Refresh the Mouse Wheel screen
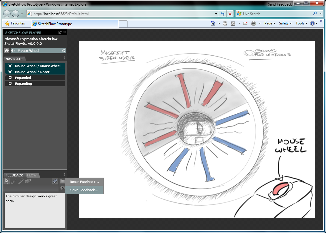This screenshot has height=233, width=326. pyautogui.click(x=64, y=51)
